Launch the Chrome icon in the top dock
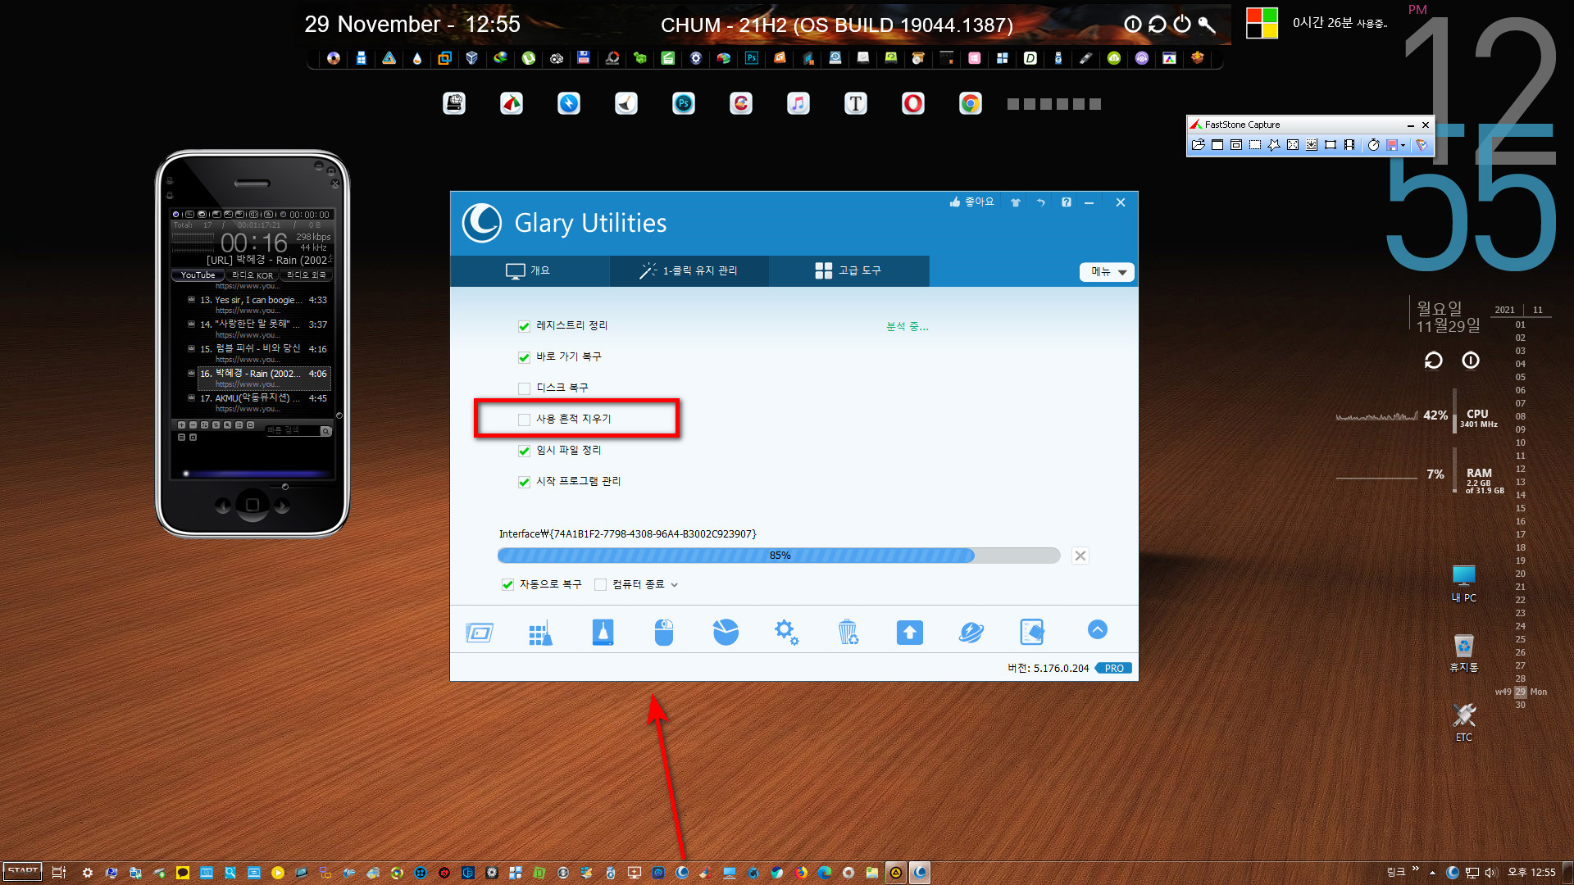The height and width of the screenshot is (885, 1574). click(x=971, y=103)
